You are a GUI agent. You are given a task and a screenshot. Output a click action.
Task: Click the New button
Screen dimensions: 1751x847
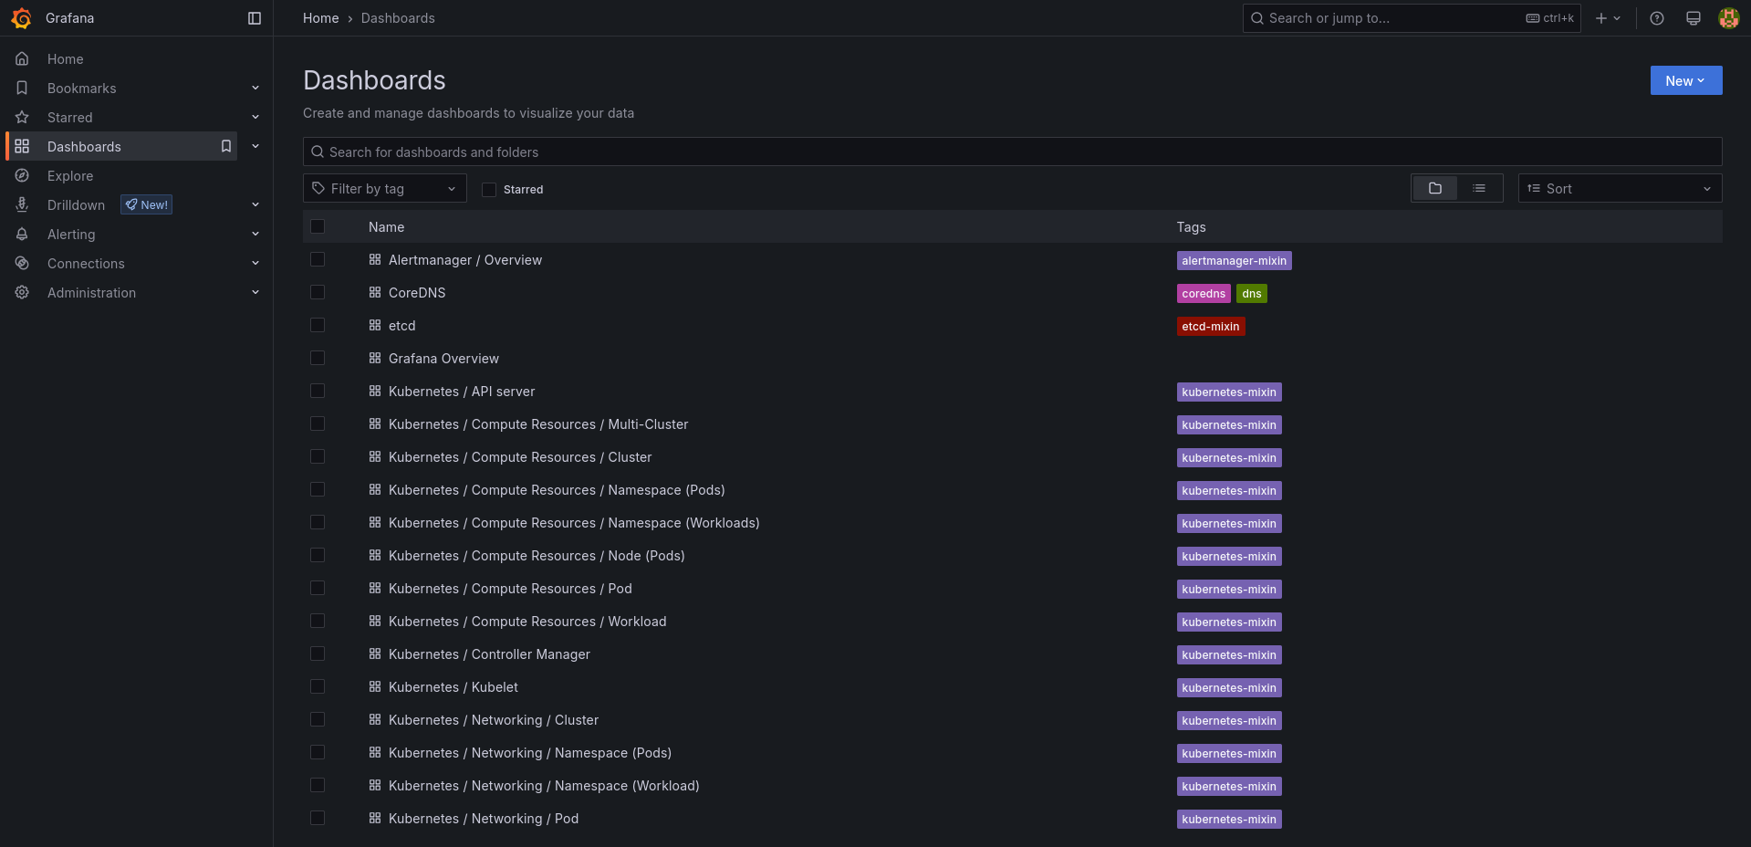(1685, 80)
